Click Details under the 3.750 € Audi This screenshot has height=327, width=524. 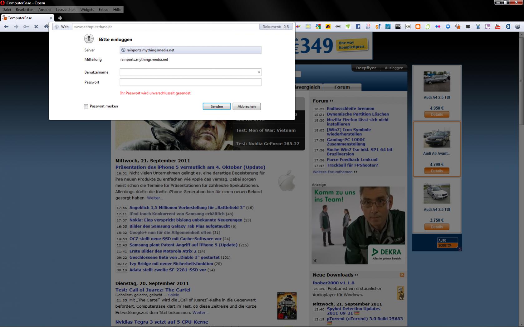coord(437,227)
